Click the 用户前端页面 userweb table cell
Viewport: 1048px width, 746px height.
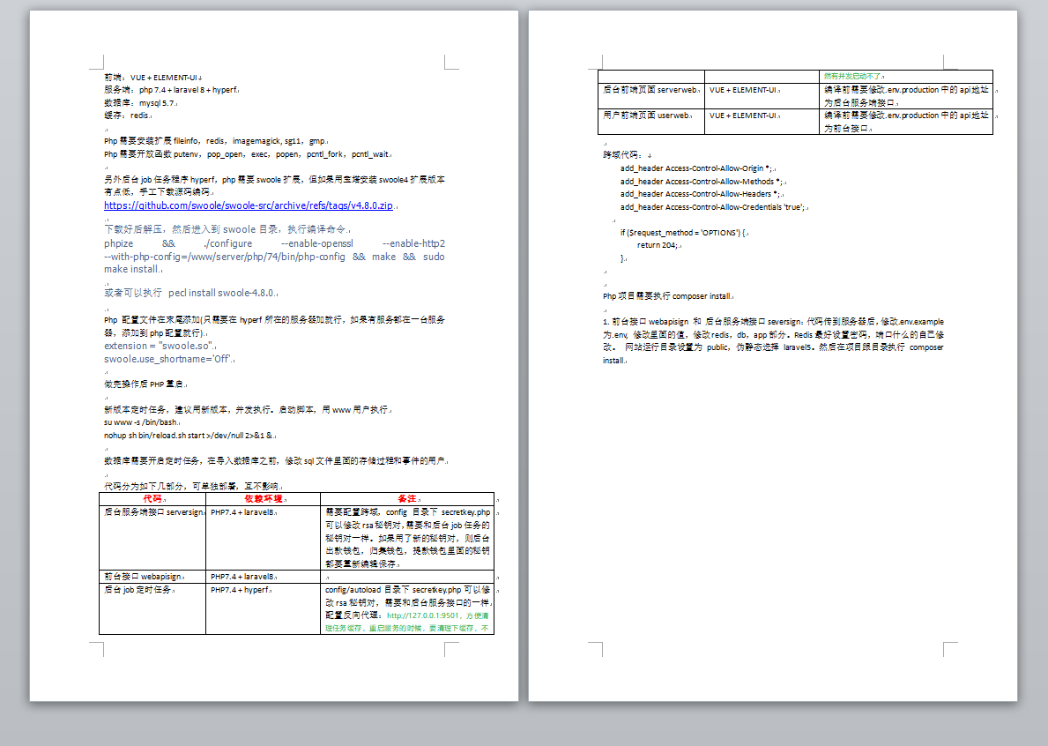click(651, 121)
